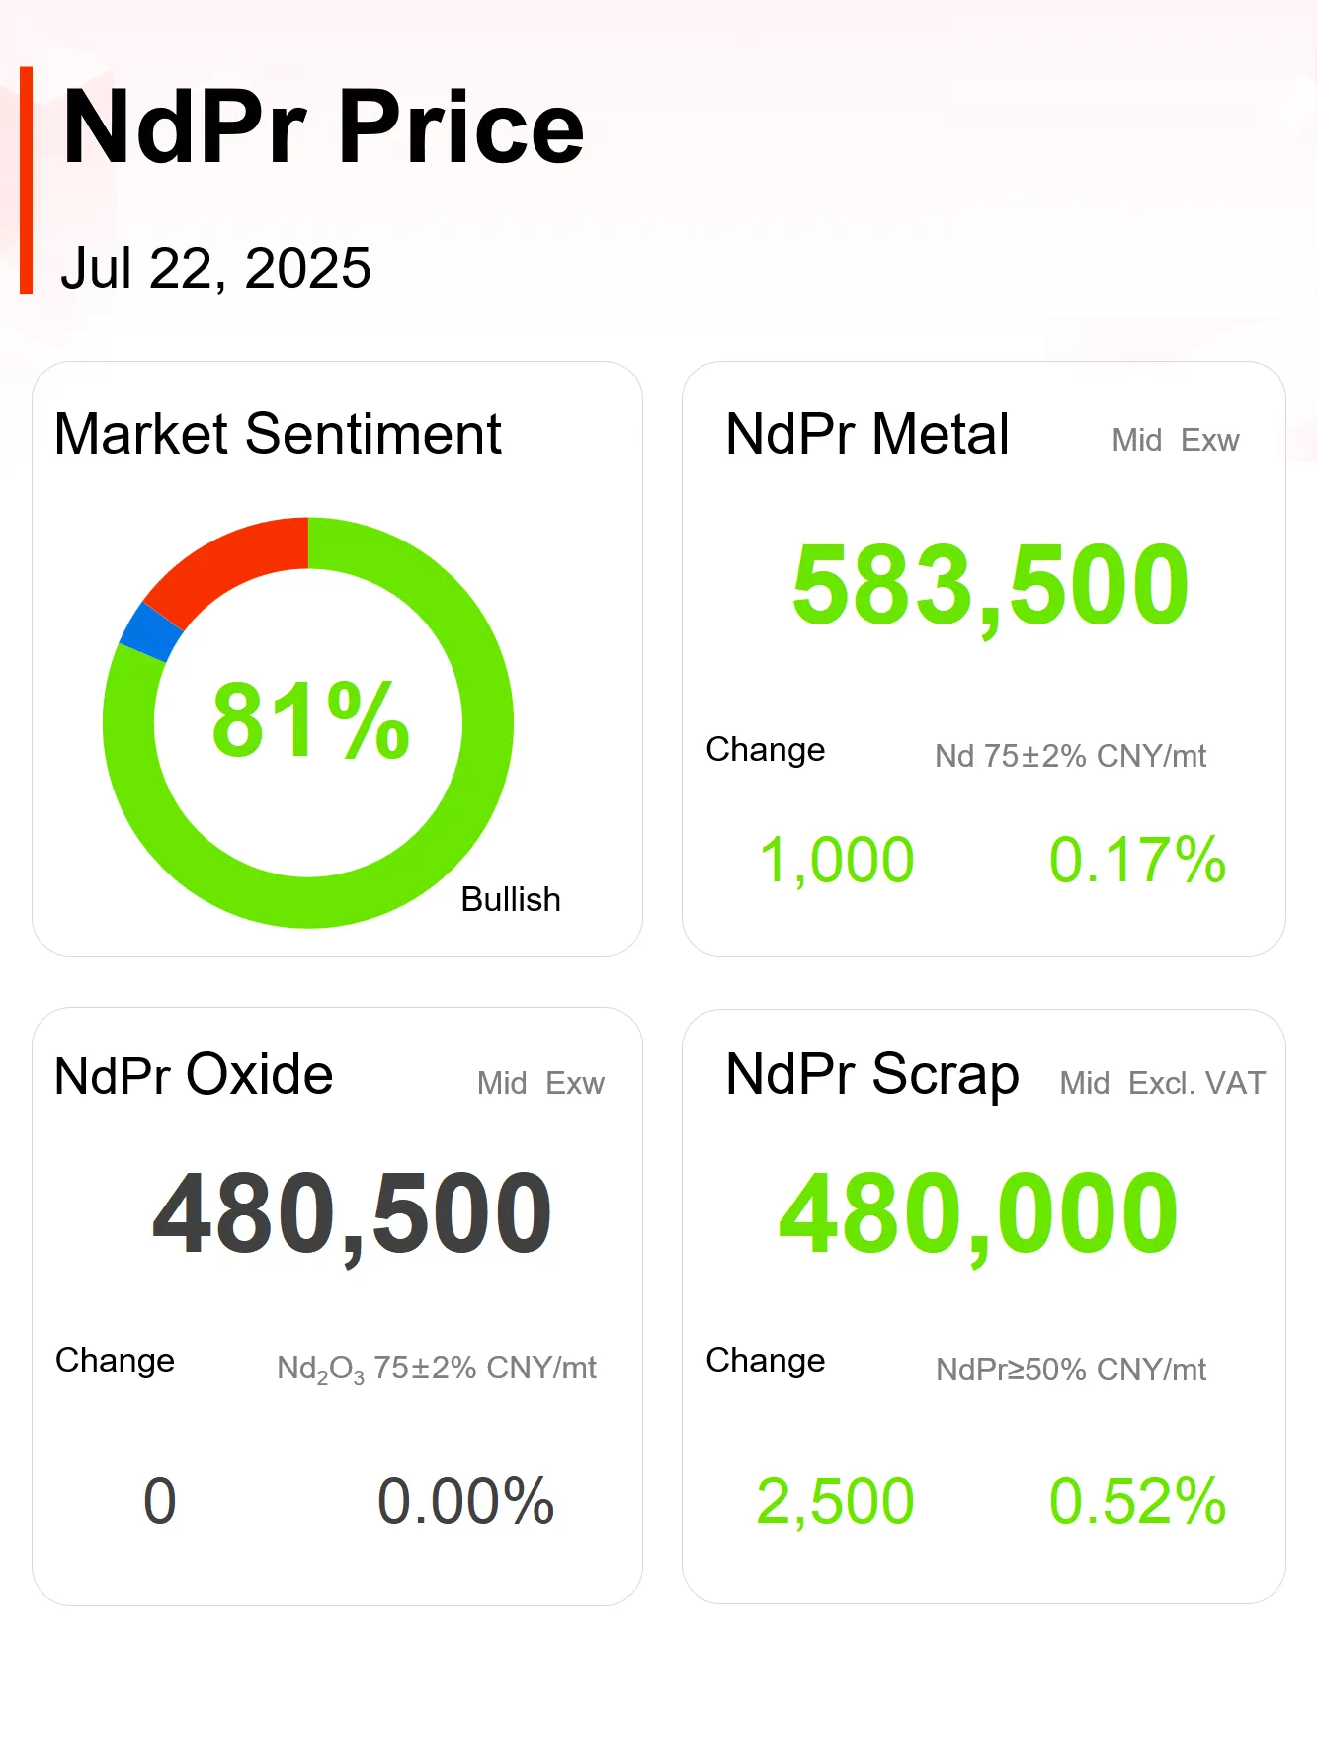Click the 480,500 NdPr Oxide price
The height and width of the screenshot is (1747, 1317).
352,1214
